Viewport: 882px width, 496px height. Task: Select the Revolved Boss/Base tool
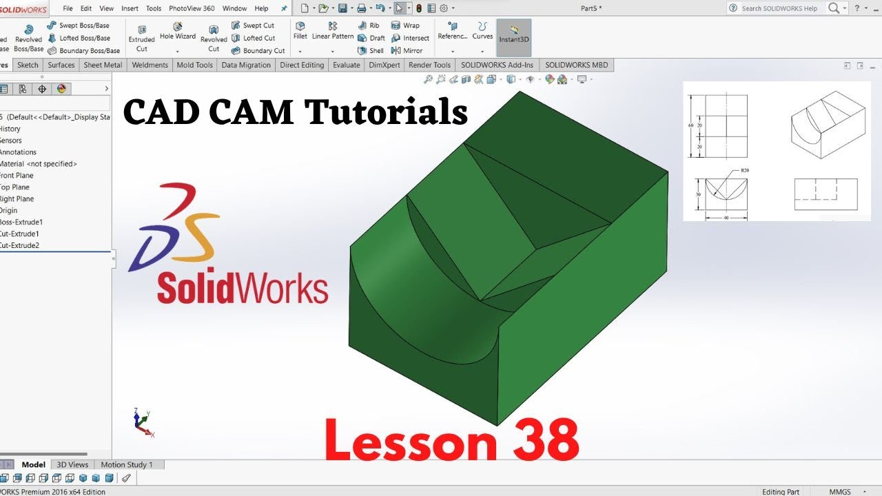29,39
